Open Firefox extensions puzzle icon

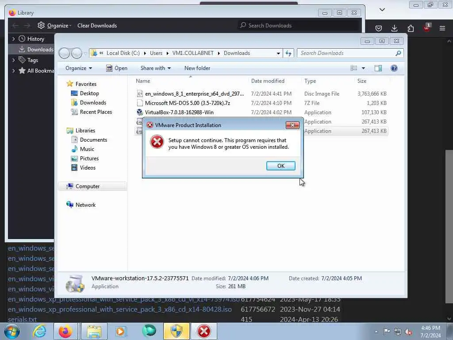click(x=411, y=28)
